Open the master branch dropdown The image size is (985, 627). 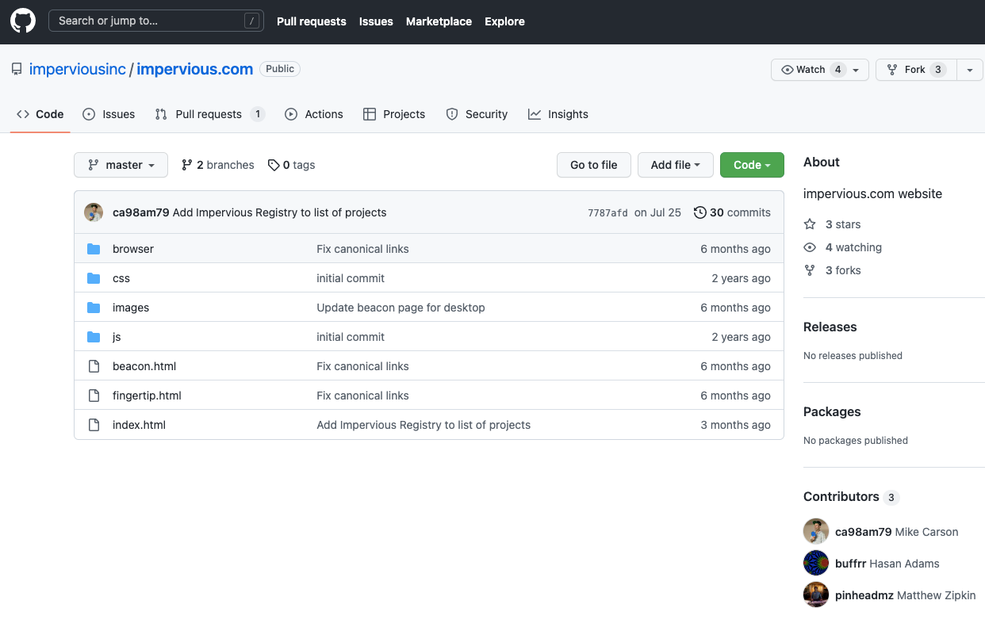click(x=121, y=165)
